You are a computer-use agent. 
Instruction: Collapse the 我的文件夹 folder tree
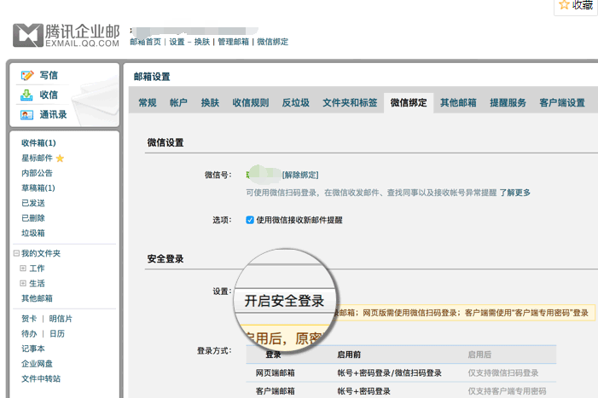pyautogui.click(x=15, y=253)
